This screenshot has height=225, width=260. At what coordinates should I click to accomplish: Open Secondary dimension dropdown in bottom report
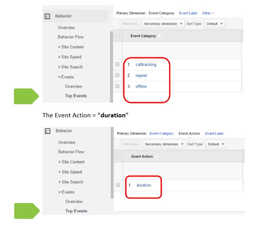164,144
